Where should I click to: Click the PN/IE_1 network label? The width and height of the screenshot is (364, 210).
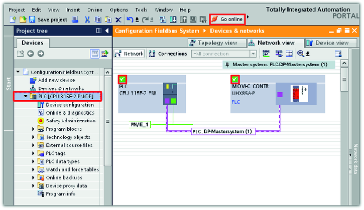point(140,124)
